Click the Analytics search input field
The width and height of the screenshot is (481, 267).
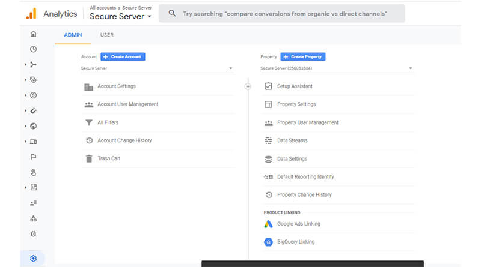(x=281, y=13)
